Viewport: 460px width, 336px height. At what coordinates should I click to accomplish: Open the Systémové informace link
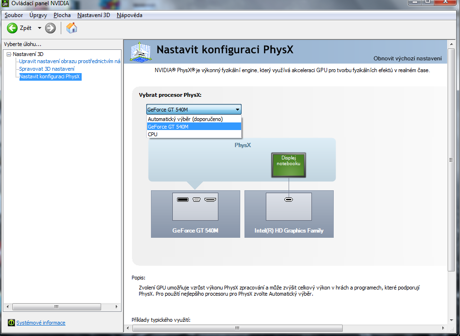tap(41, 323)
